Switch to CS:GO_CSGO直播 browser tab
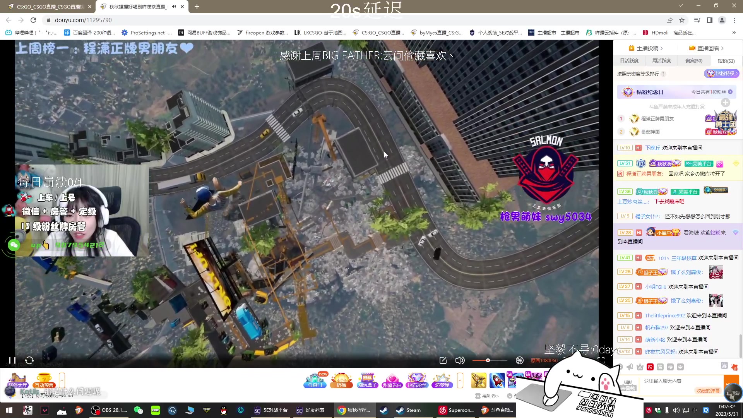 [x=50, y=7]
